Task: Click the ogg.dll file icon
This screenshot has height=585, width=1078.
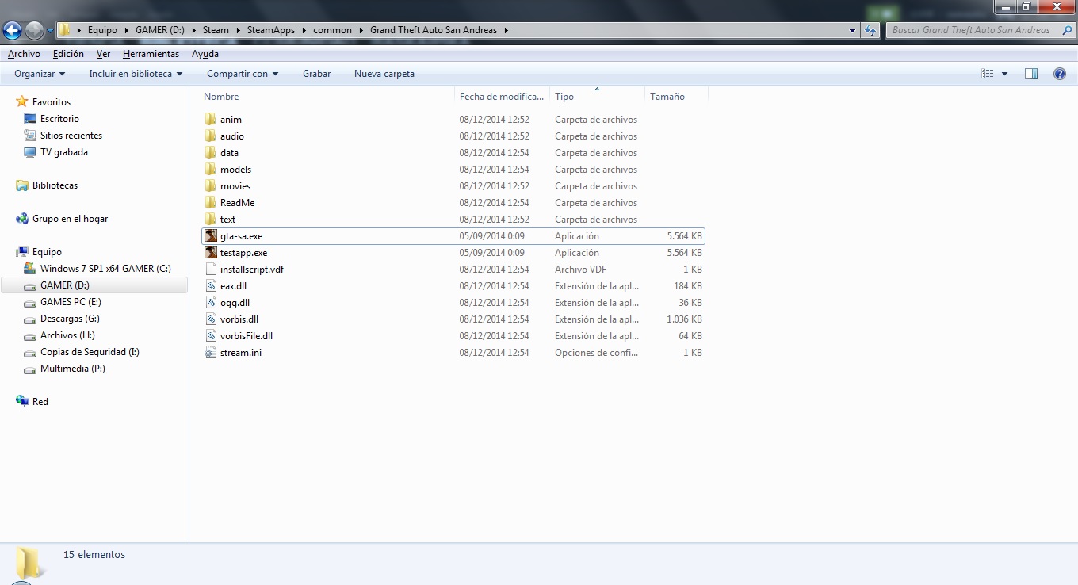Action: click(211, 303)
